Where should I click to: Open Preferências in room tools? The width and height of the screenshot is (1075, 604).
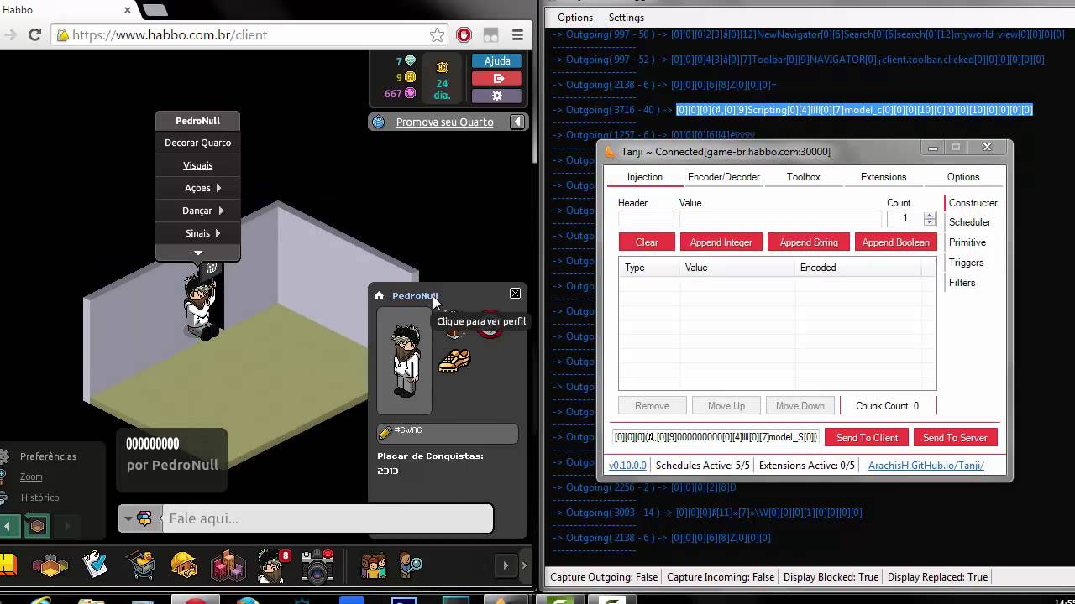(x=48, y=456)
